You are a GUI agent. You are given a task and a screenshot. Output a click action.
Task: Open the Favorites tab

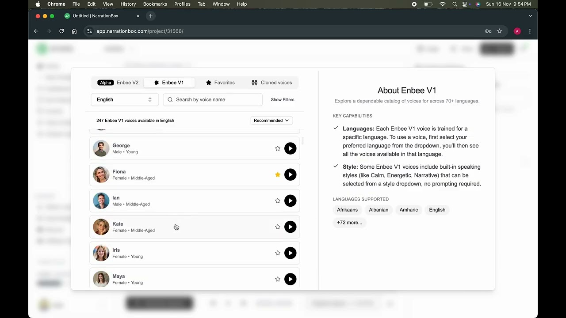pyautogui.click(x=220, y=83)
